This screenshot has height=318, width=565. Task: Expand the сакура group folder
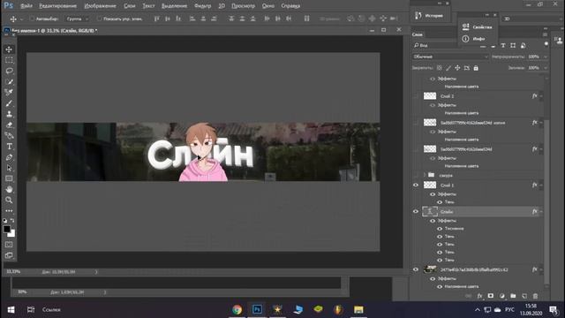pyautogui.click(x=425, y=175)
